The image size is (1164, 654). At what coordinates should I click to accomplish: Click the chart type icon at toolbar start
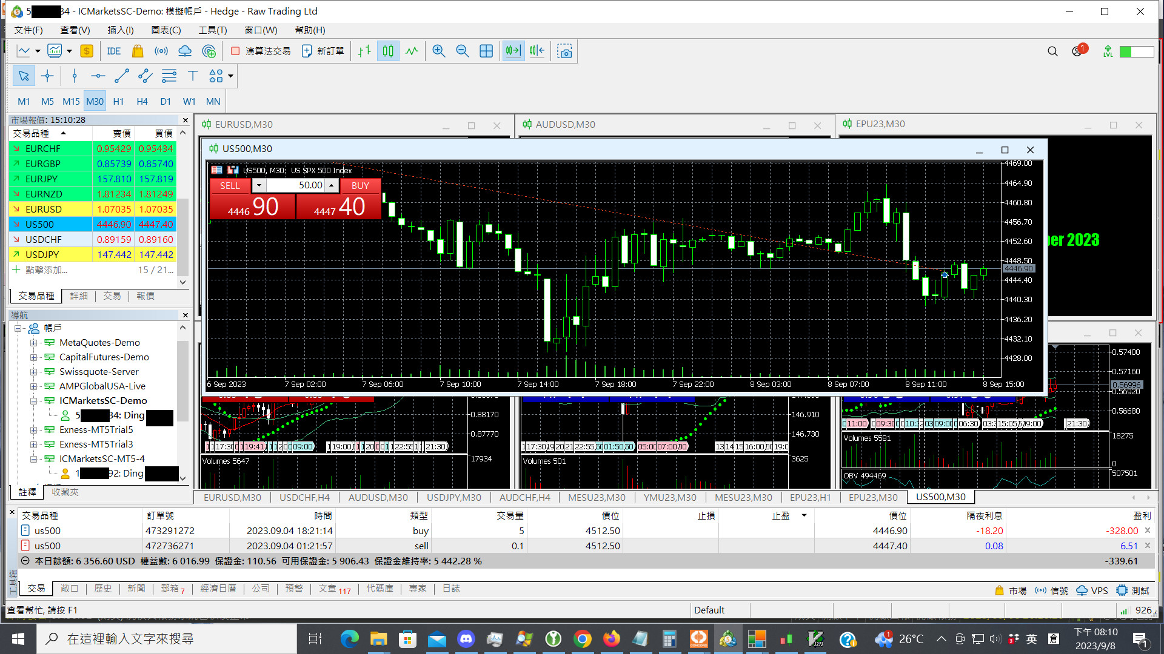coord(23,51)
